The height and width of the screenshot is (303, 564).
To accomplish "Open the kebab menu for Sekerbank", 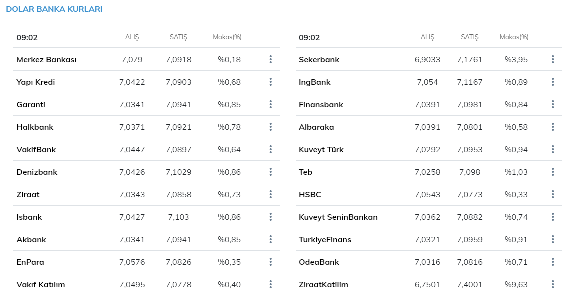I will [x=553, y=60].
